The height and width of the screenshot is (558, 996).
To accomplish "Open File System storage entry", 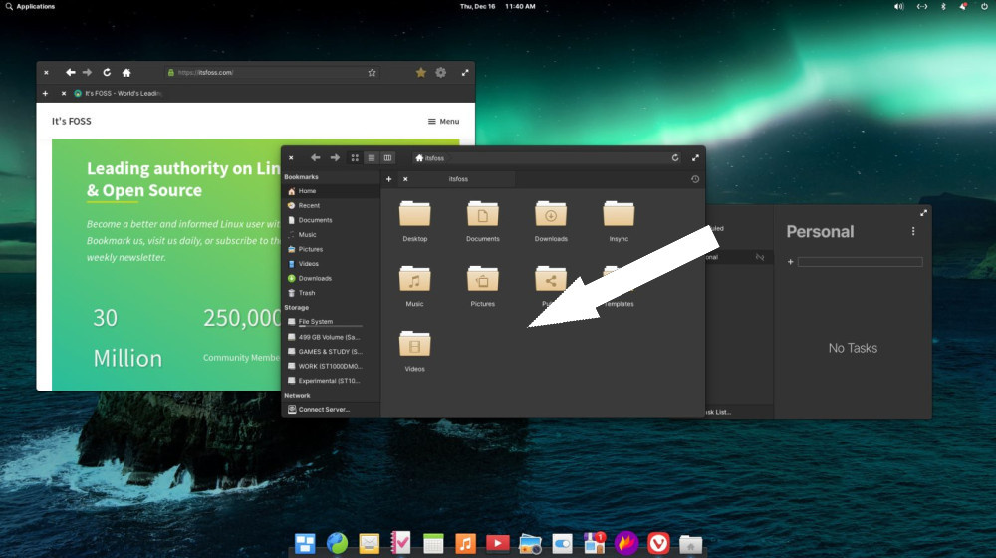I will click(331, 322).
